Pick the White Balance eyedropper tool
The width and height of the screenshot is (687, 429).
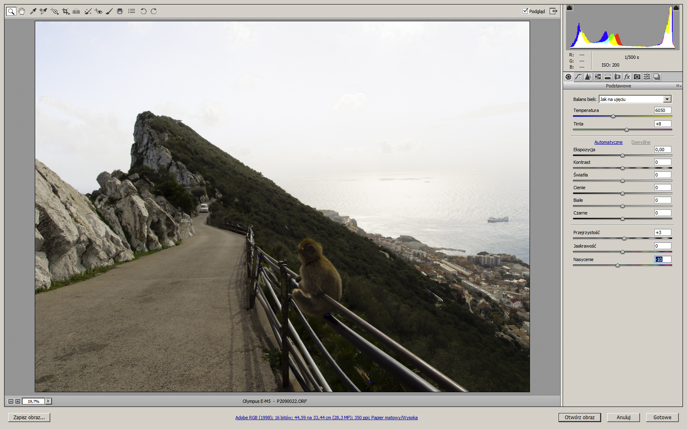coord(33,11)
